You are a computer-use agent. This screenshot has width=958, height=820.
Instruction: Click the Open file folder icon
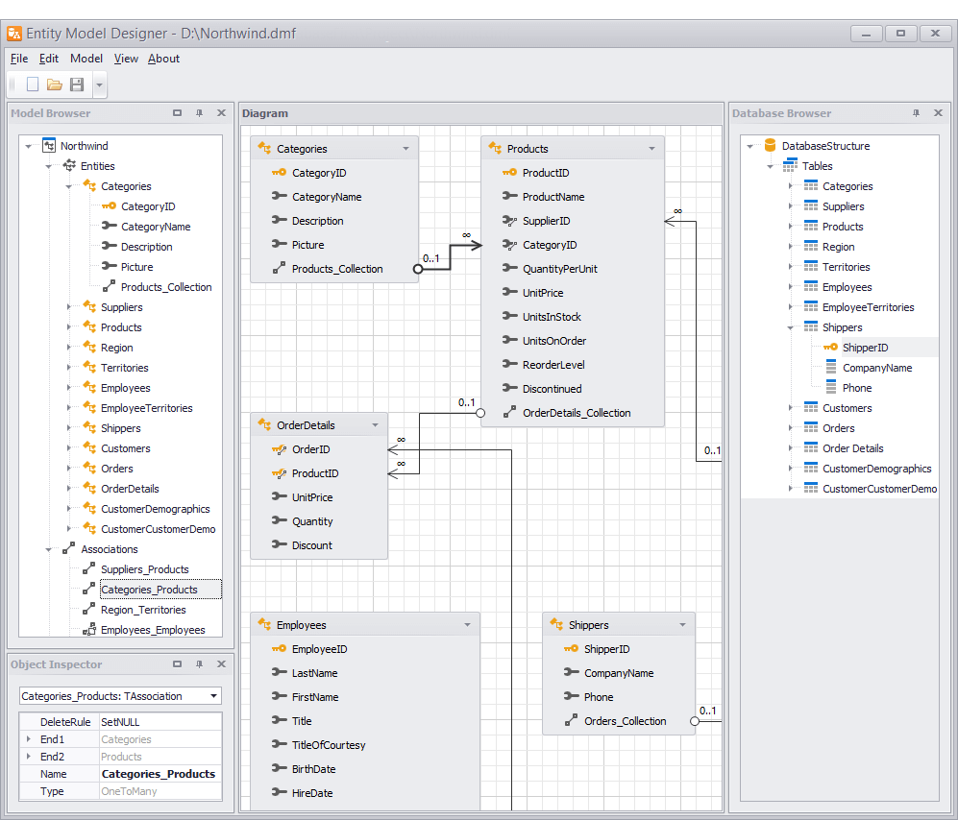click(x=55, y=84)
